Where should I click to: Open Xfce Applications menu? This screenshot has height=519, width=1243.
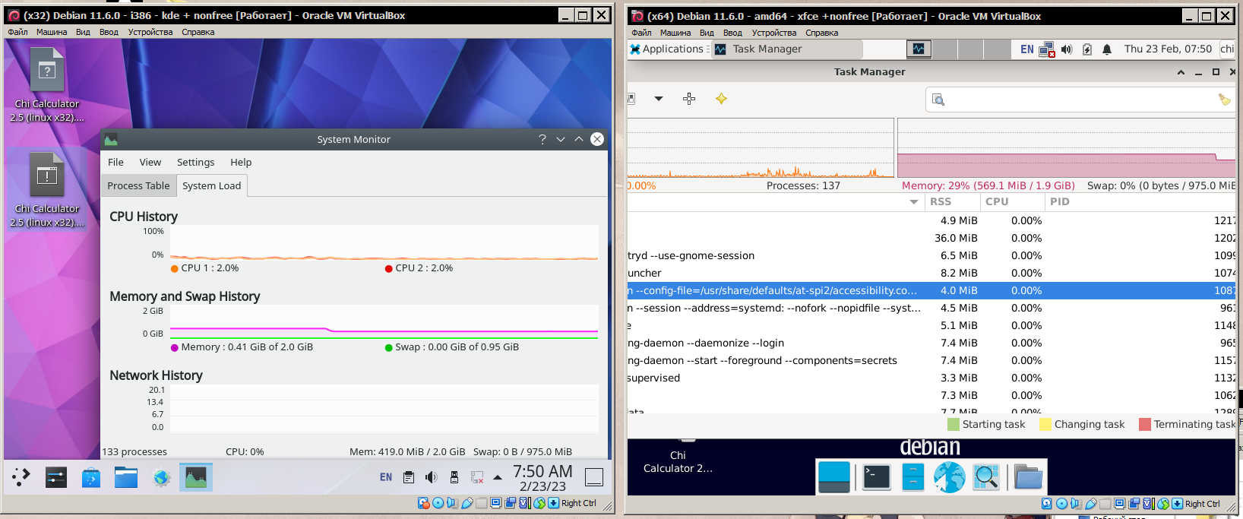pyautogui.click(x=667, y=49)
